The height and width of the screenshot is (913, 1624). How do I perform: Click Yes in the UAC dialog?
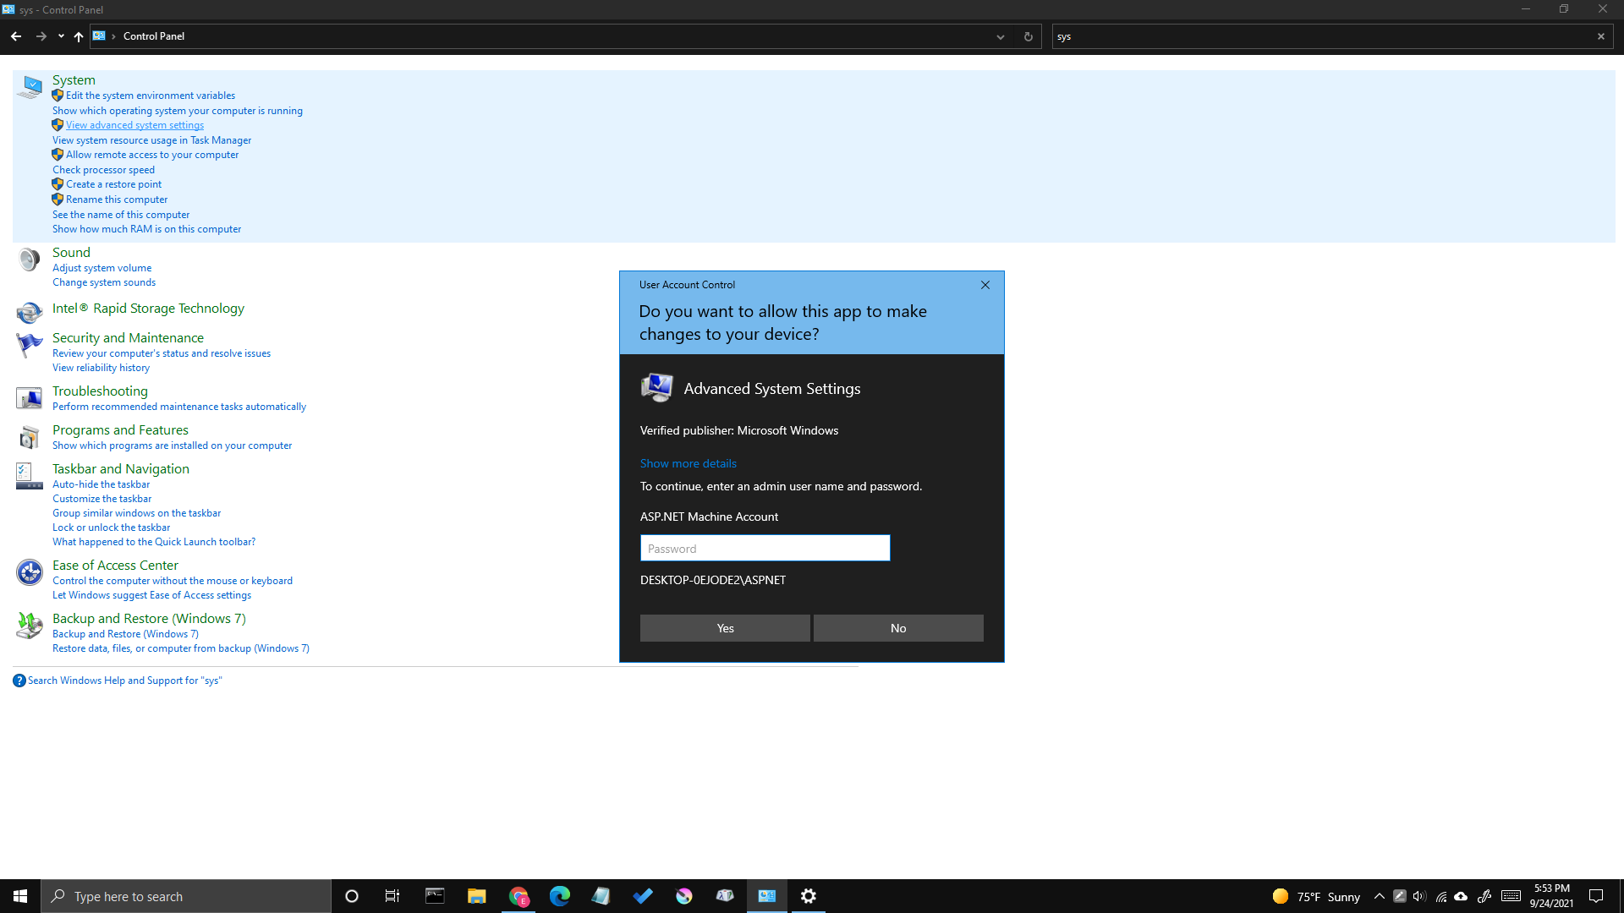click(725, 628)
